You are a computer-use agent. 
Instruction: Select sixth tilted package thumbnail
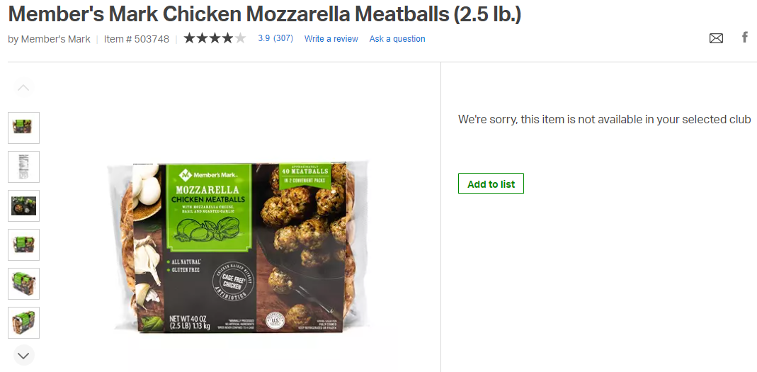point(23,322)
